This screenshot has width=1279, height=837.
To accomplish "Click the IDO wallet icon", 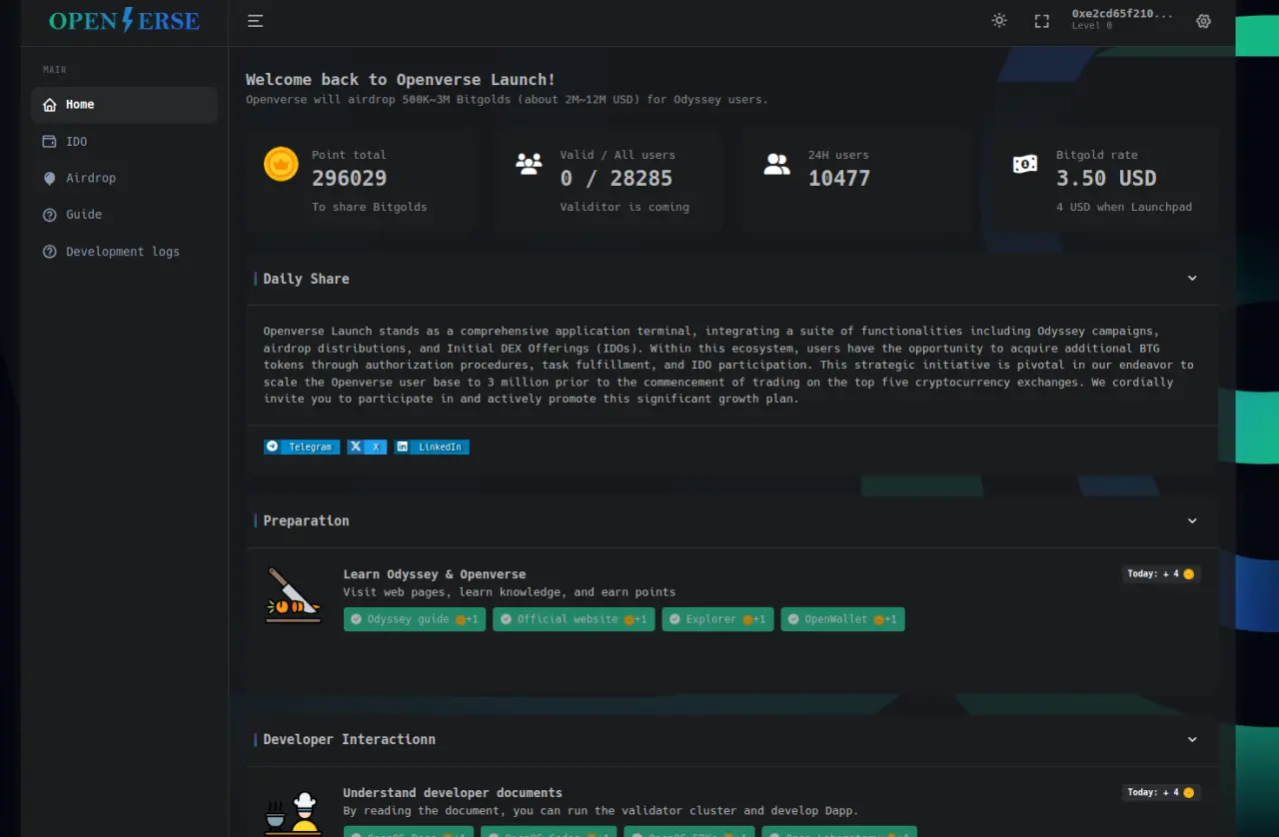I will 50,142.
